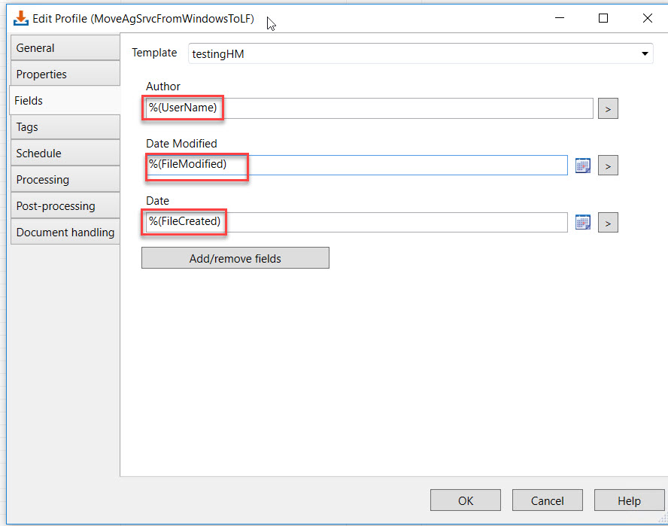The image size is (668, 526).
Task: Click into the Author text field
Action: click(369, 108)
